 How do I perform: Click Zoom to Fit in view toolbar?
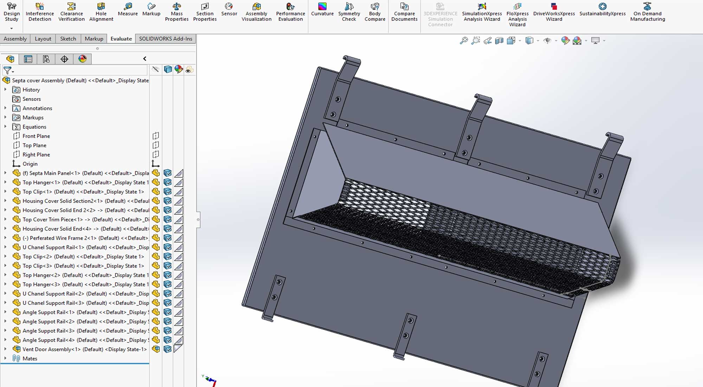pos(464,41)
